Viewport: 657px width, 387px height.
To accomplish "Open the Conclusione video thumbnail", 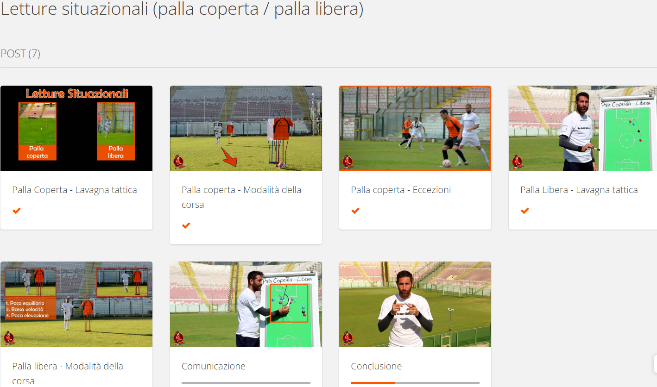I will 415,304.
